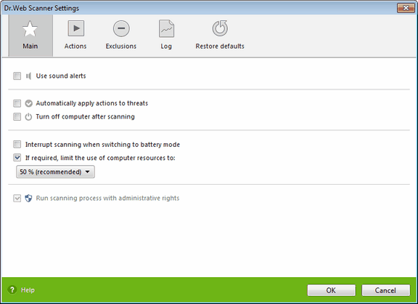This screenshot has height=304, width=418.
Task: Click 'Interrupt scanning when switching to battery mode' text
Action: pyautogui.click(x=102, y=145)
